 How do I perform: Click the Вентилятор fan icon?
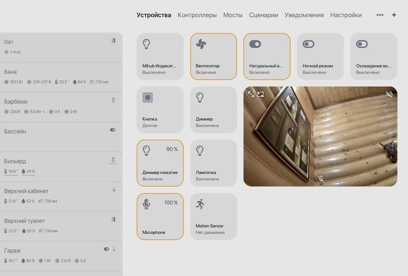point(201,44)
